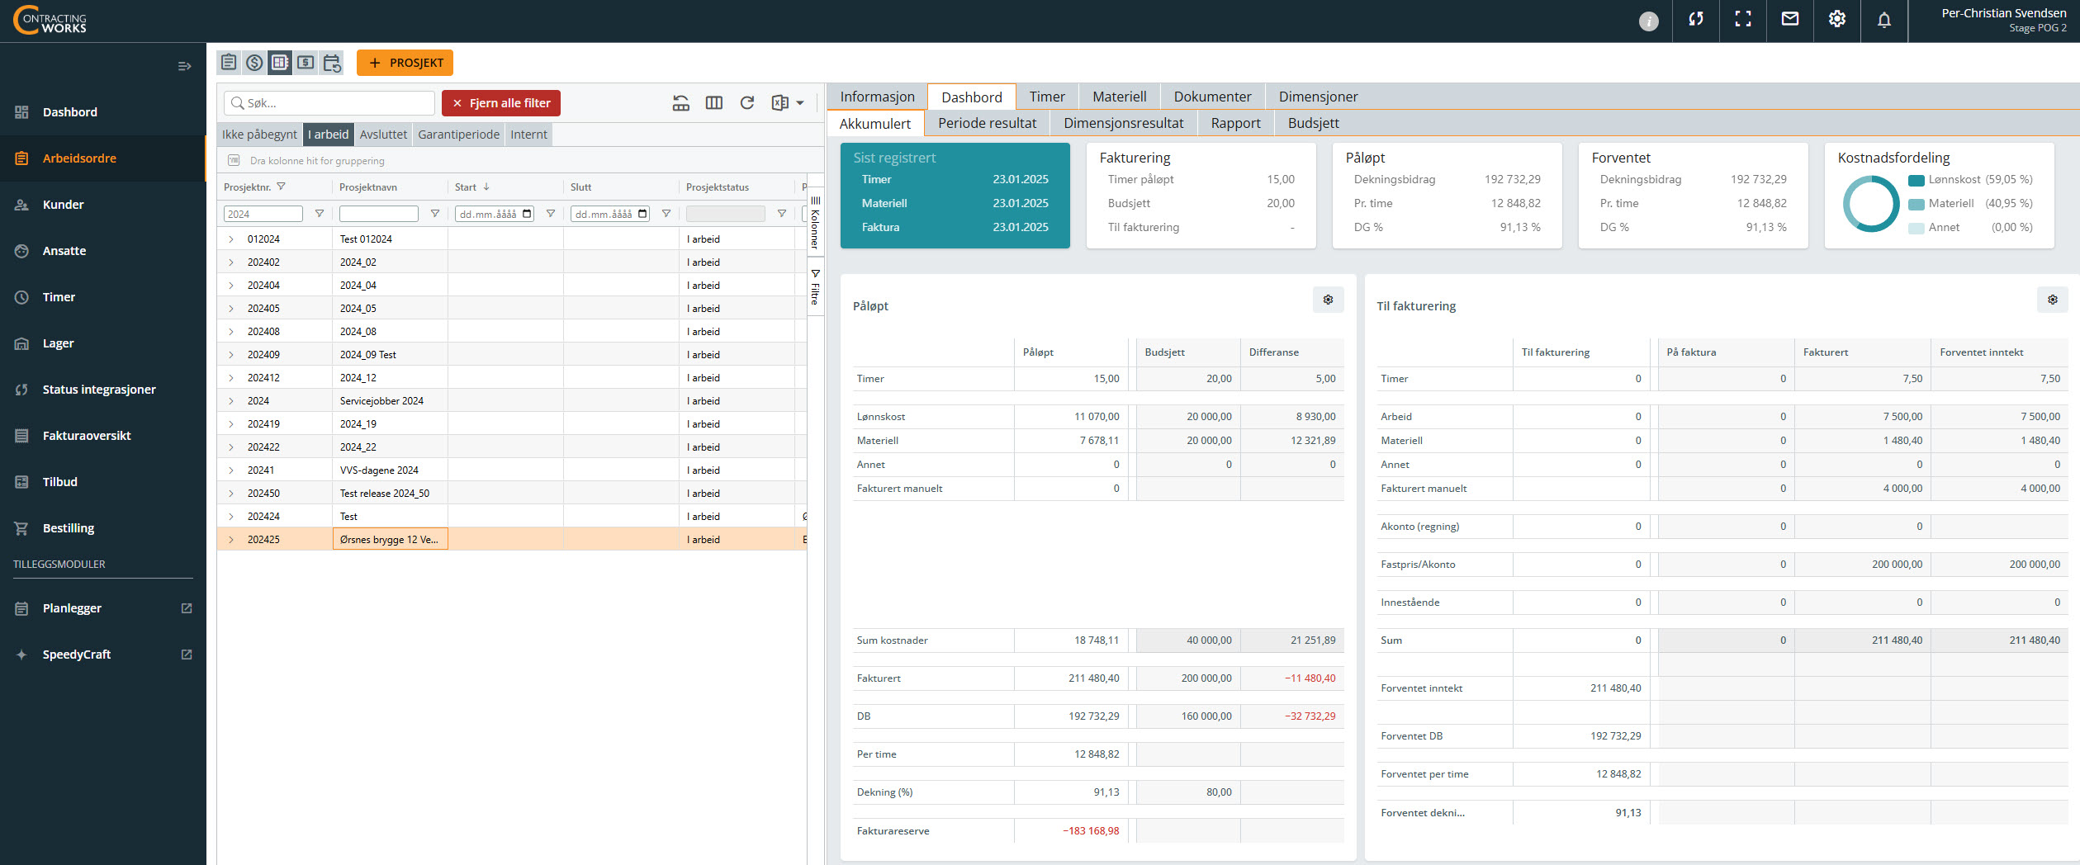Filter by Ikke påbegynt status
Viewport: 2080px width, 865px height.
point(259,135)
